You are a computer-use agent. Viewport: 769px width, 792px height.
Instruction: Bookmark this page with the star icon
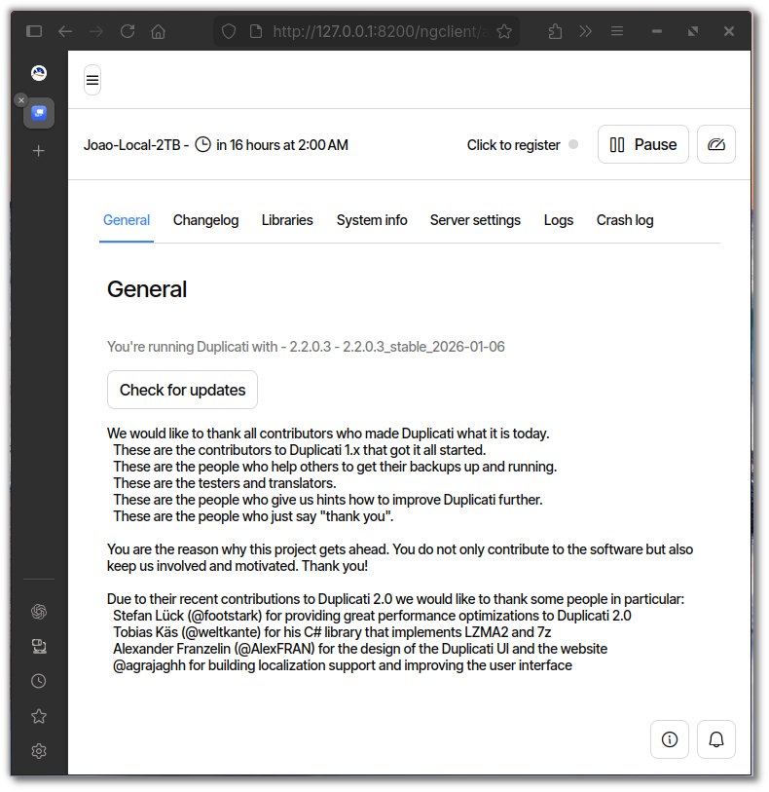(x=504, y=31)
